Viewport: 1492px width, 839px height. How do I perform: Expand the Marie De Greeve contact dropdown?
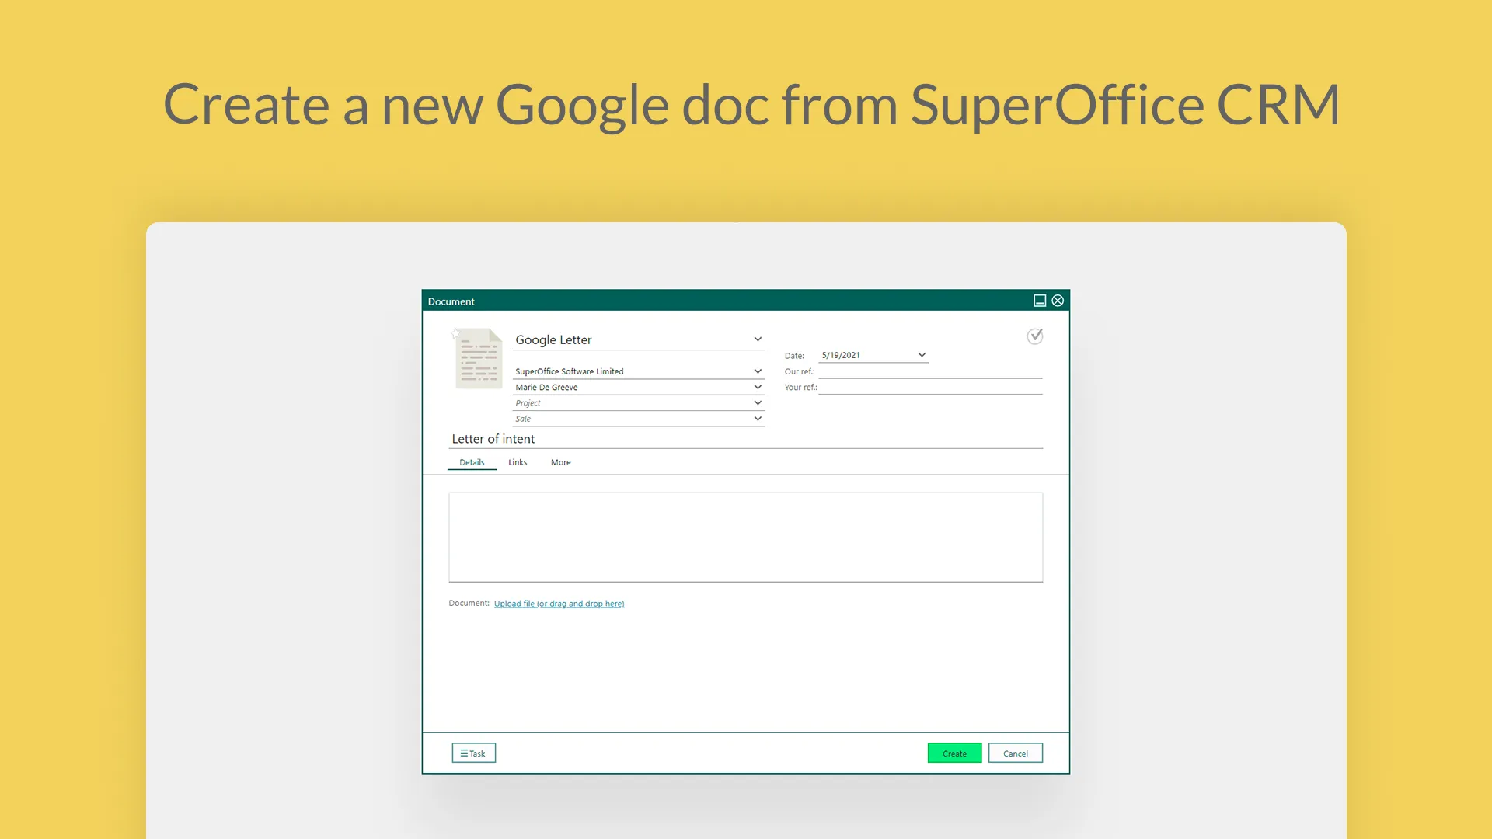pyautogui.click(x=757, y=387)
